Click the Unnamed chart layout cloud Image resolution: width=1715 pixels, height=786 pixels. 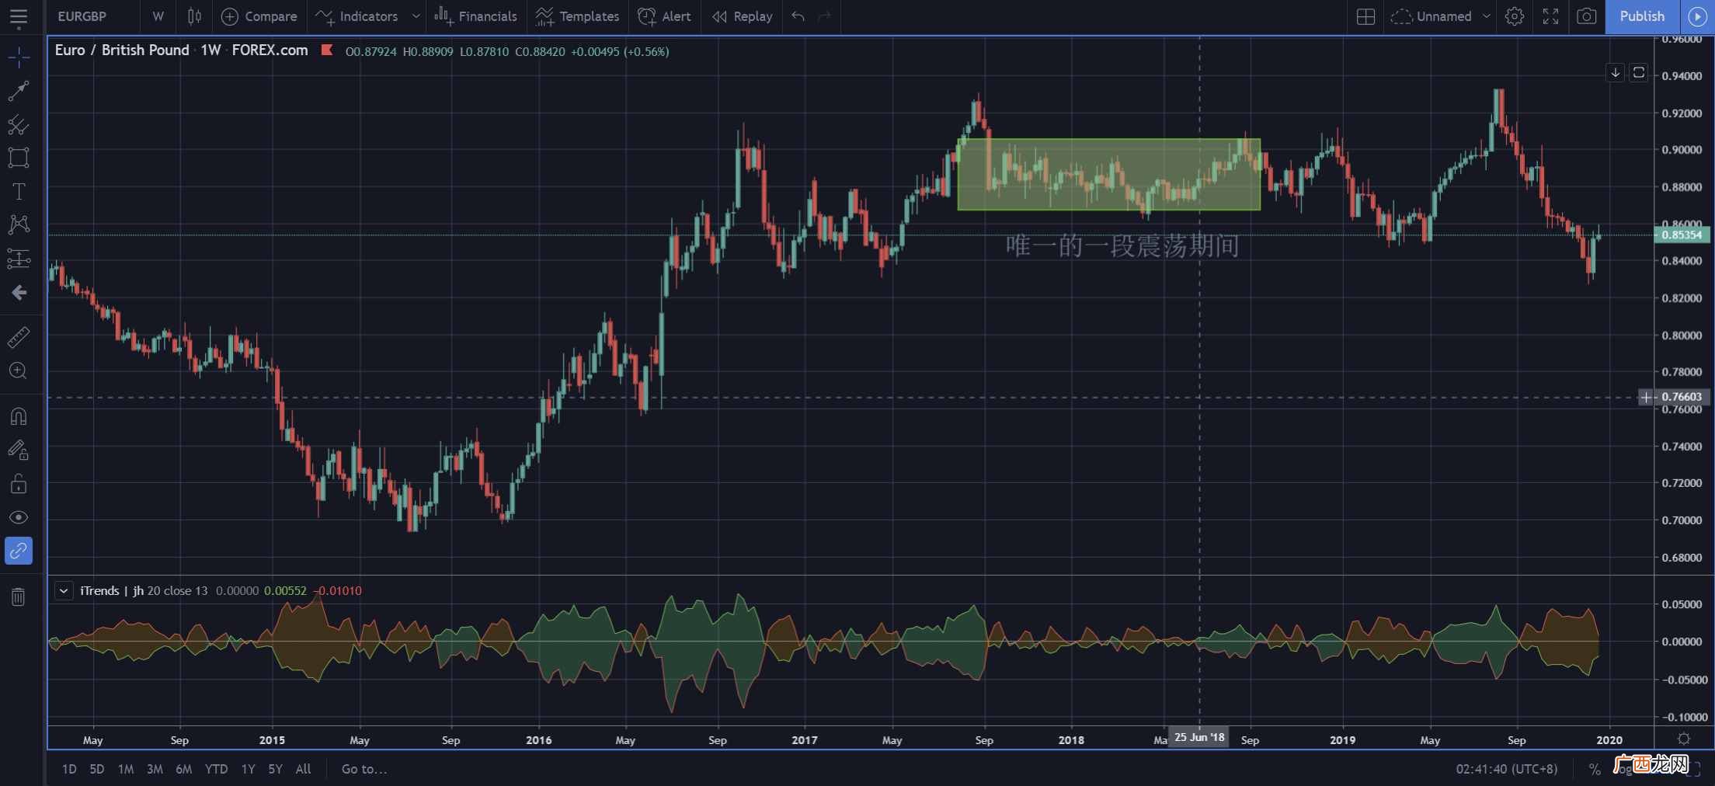(1432, 16)
